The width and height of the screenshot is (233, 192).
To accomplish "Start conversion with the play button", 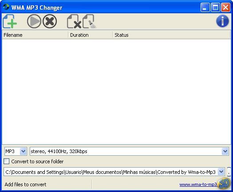I will (x=34, y=21).
